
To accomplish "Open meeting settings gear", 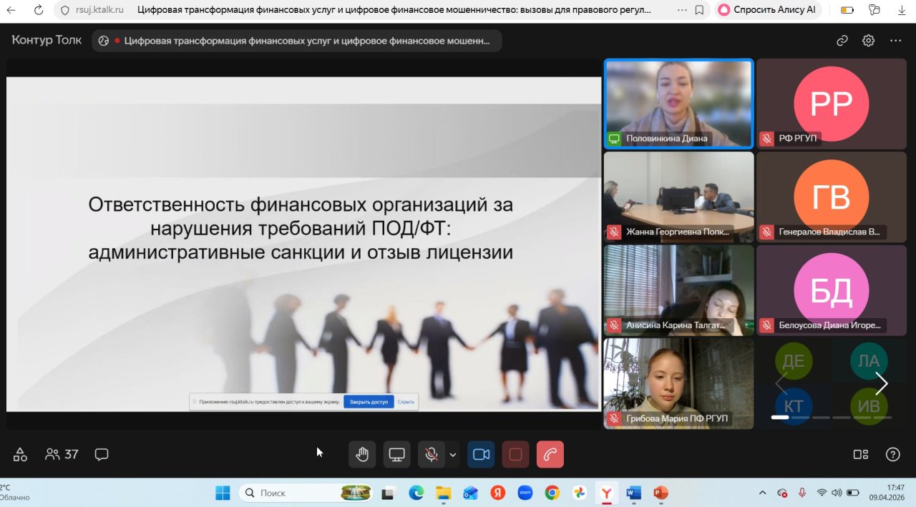I will 868,41.
